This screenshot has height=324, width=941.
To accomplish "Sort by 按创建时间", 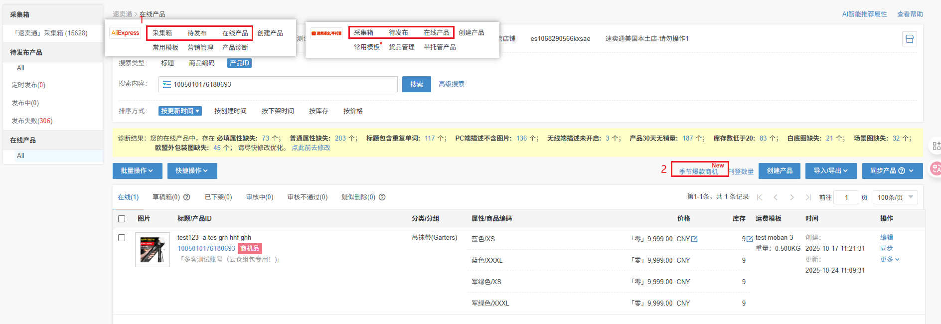I will [230, 111].
